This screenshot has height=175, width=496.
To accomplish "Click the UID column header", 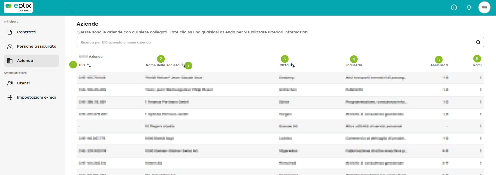I will click(82, 65).
